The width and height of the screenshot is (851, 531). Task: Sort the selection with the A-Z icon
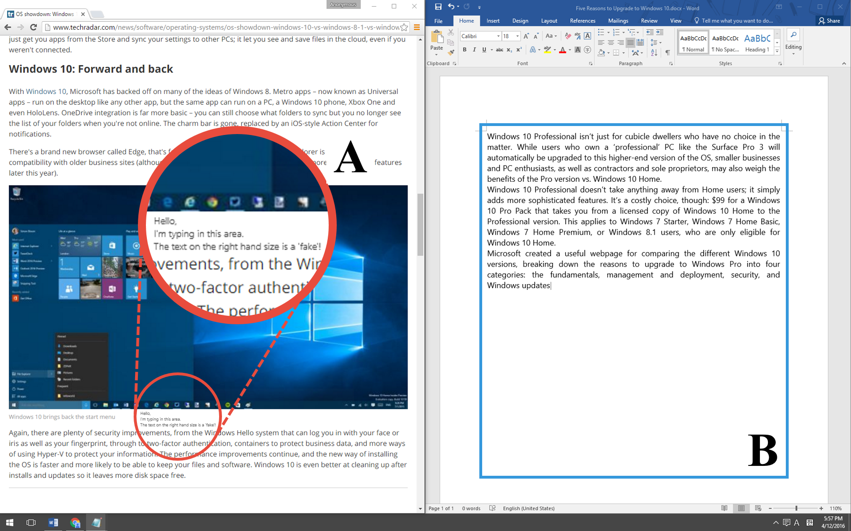[654, 52]
